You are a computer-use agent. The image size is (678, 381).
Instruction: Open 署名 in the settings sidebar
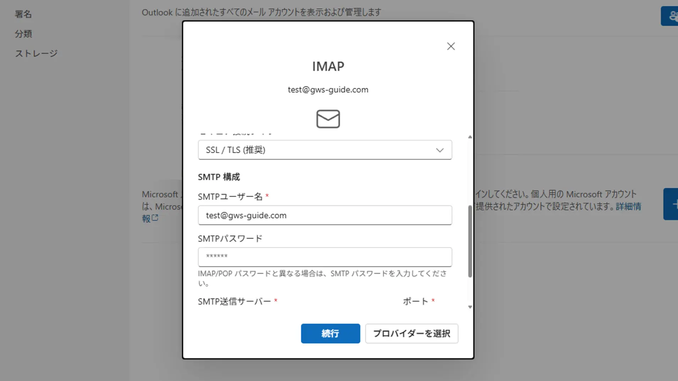(x=23, y=14)
